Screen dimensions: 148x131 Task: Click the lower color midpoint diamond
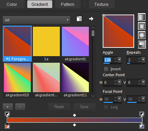[x=74, y=125]
